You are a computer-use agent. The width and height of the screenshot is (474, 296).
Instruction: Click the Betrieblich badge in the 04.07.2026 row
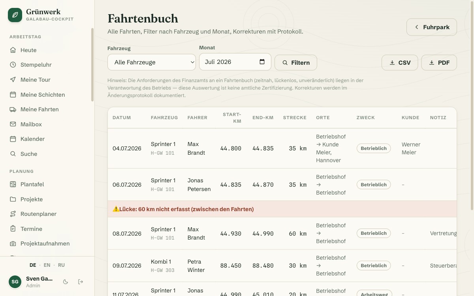[x=374, y=148]
